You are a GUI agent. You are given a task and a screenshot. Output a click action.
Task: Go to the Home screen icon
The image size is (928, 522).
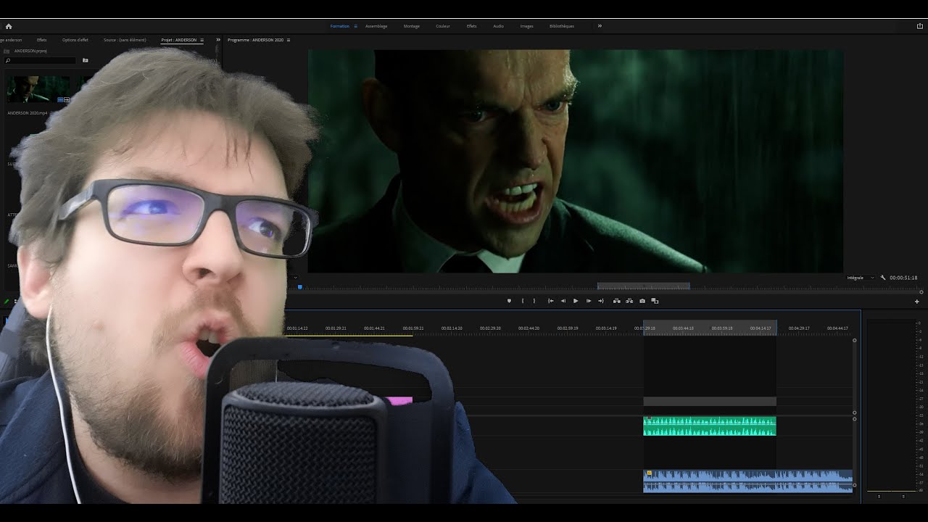pyautogui.click(x=9, y=26)
